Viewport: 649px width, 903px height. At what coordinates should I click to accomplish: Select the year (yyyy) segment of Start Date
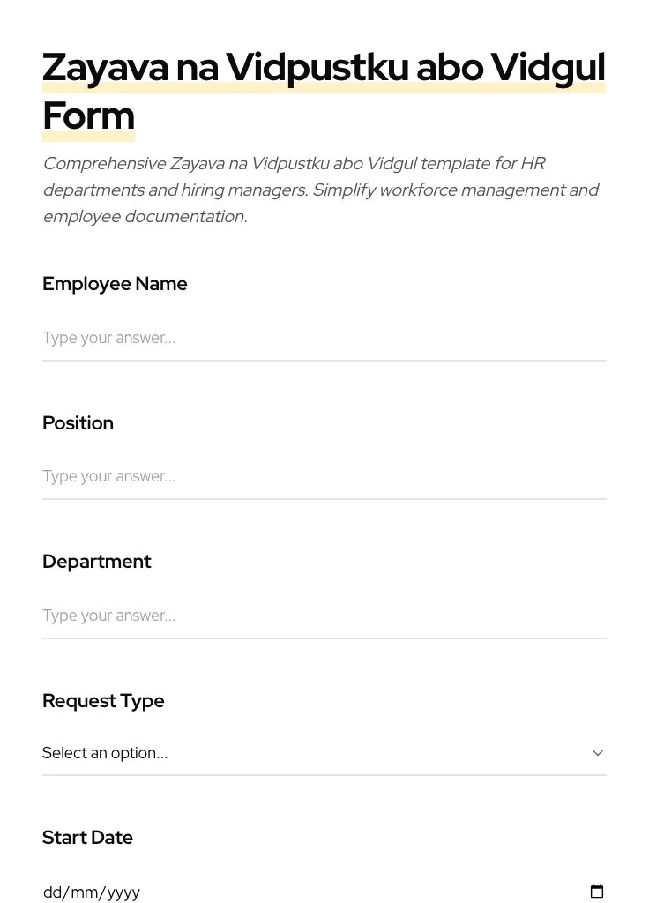pyautogui.click(x=123, y=892)
